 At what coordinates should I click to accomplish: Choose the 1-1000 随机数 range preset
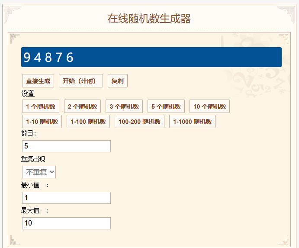click(x=192, y=122)
